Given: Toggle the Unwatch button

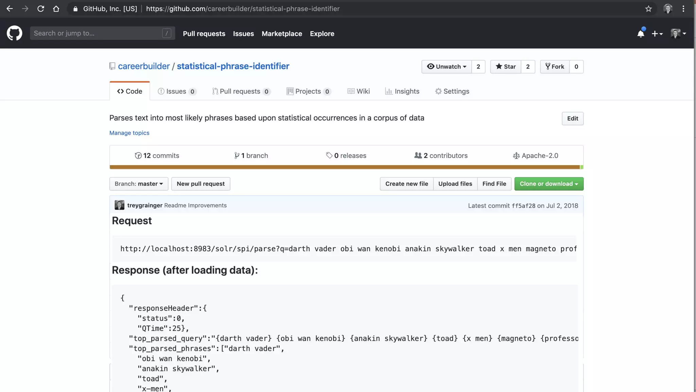Looking at the screenshot, I should coord(446,67).
